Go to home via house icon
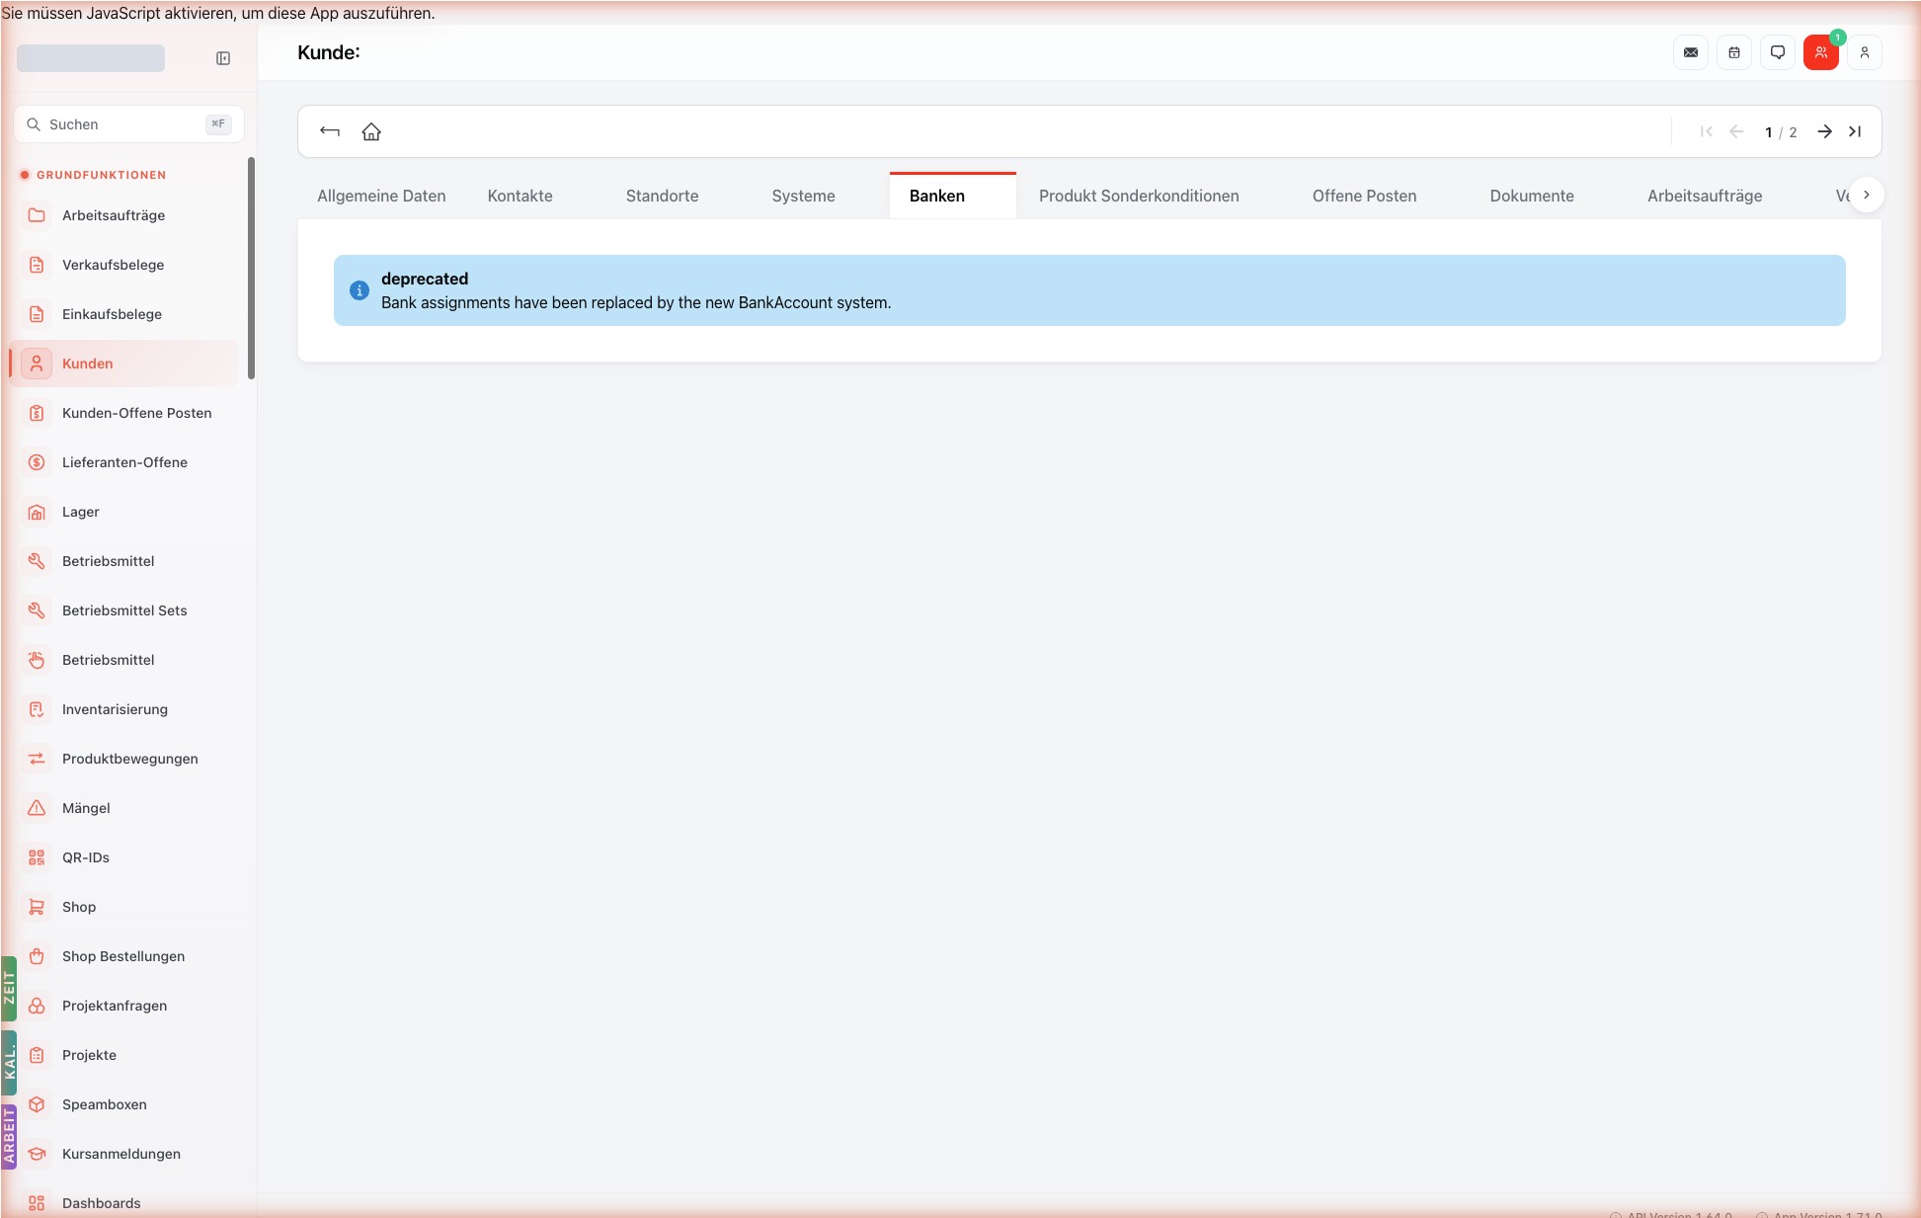This screenshot has height=1218, width=1921. (x=371, y=131)
